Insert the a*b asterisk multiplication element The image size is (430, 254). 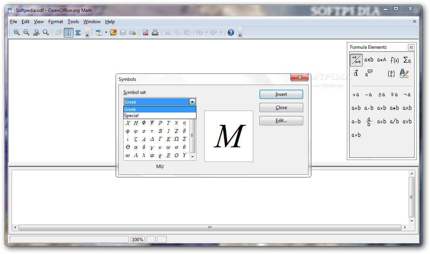[394, 108]
